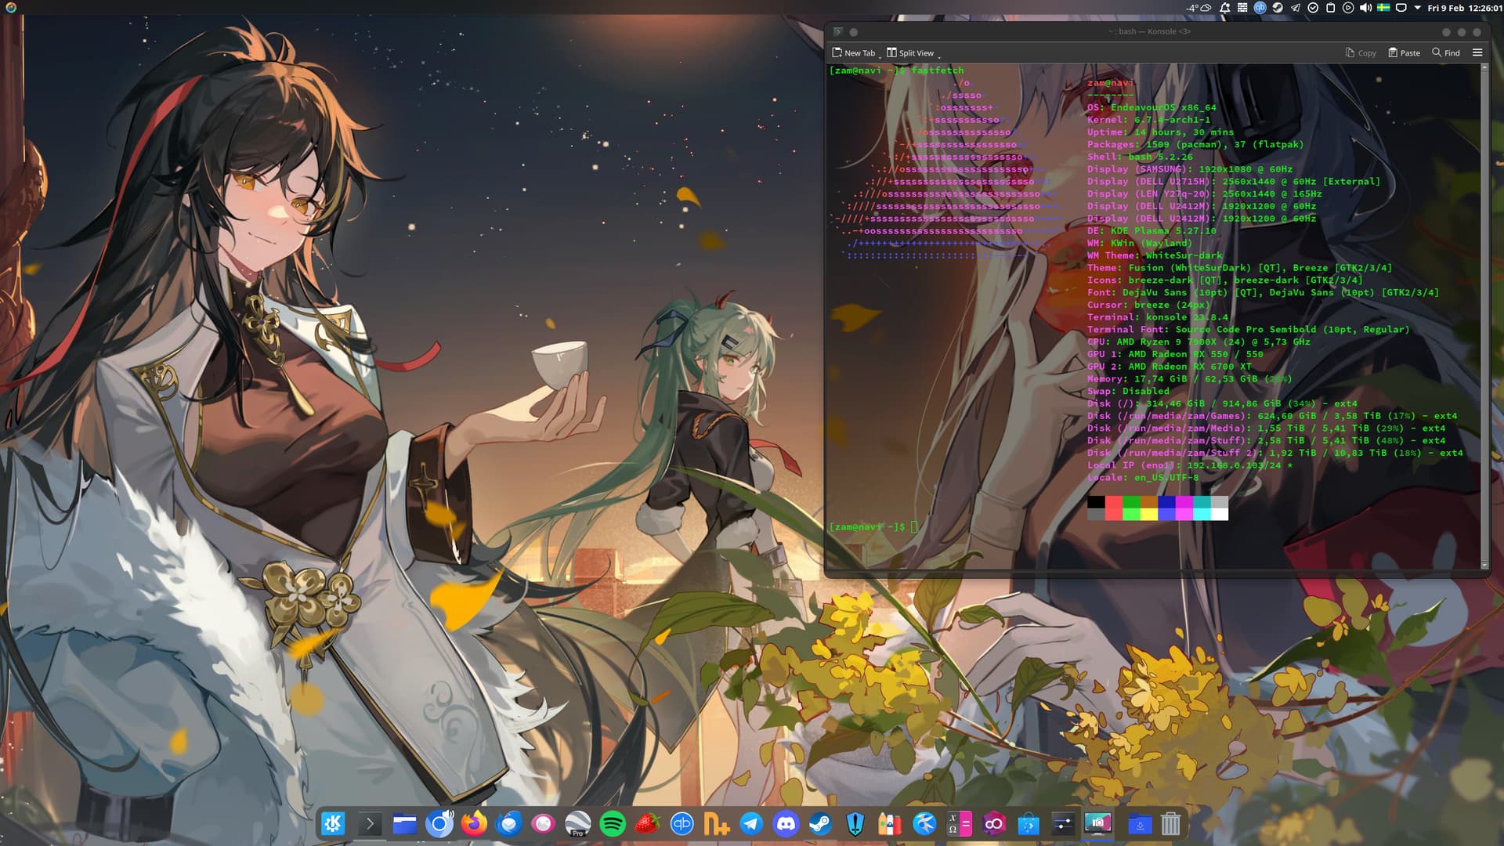Launch Steam from the dock
Screen dimensions: 1504x846
point(821,824)
